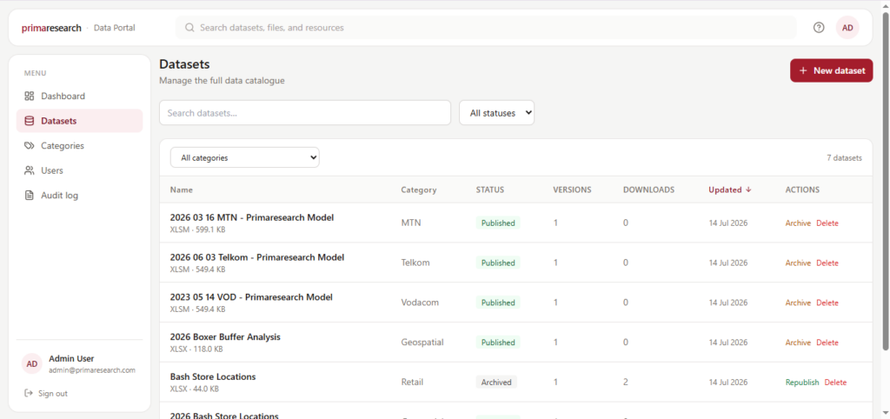
Task: Republish the Bash Store Locations dataset
Action: [802, 382]
